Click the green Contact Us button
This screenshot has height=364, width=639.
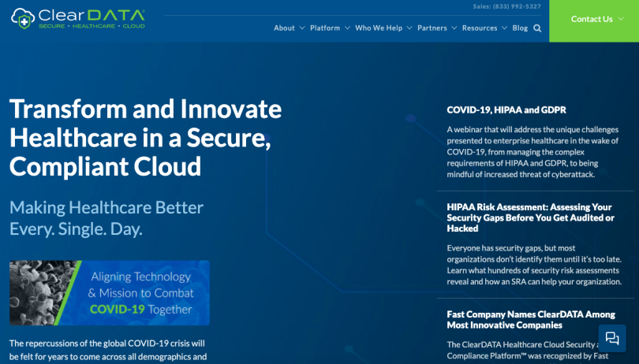[594, 20]
